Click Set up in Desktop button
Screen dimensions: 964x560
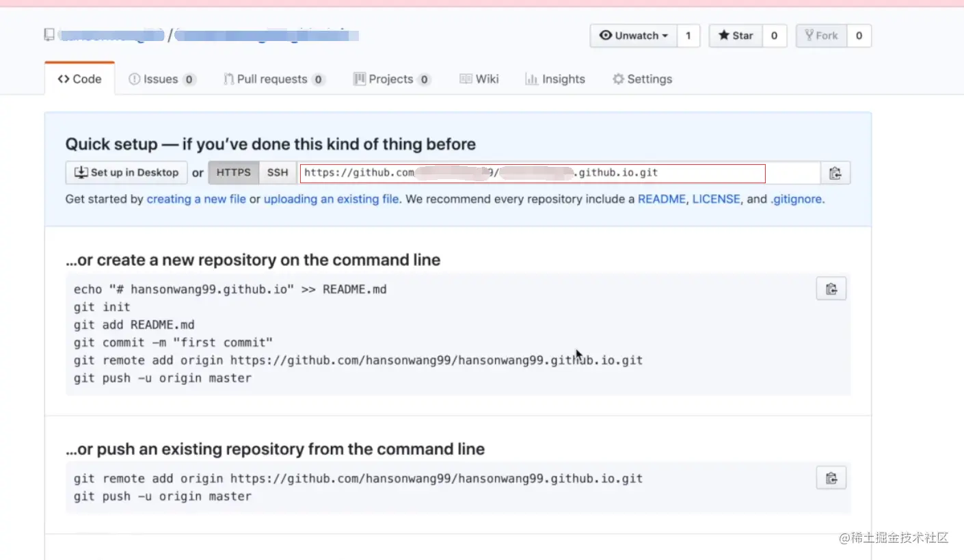[126, 173]
